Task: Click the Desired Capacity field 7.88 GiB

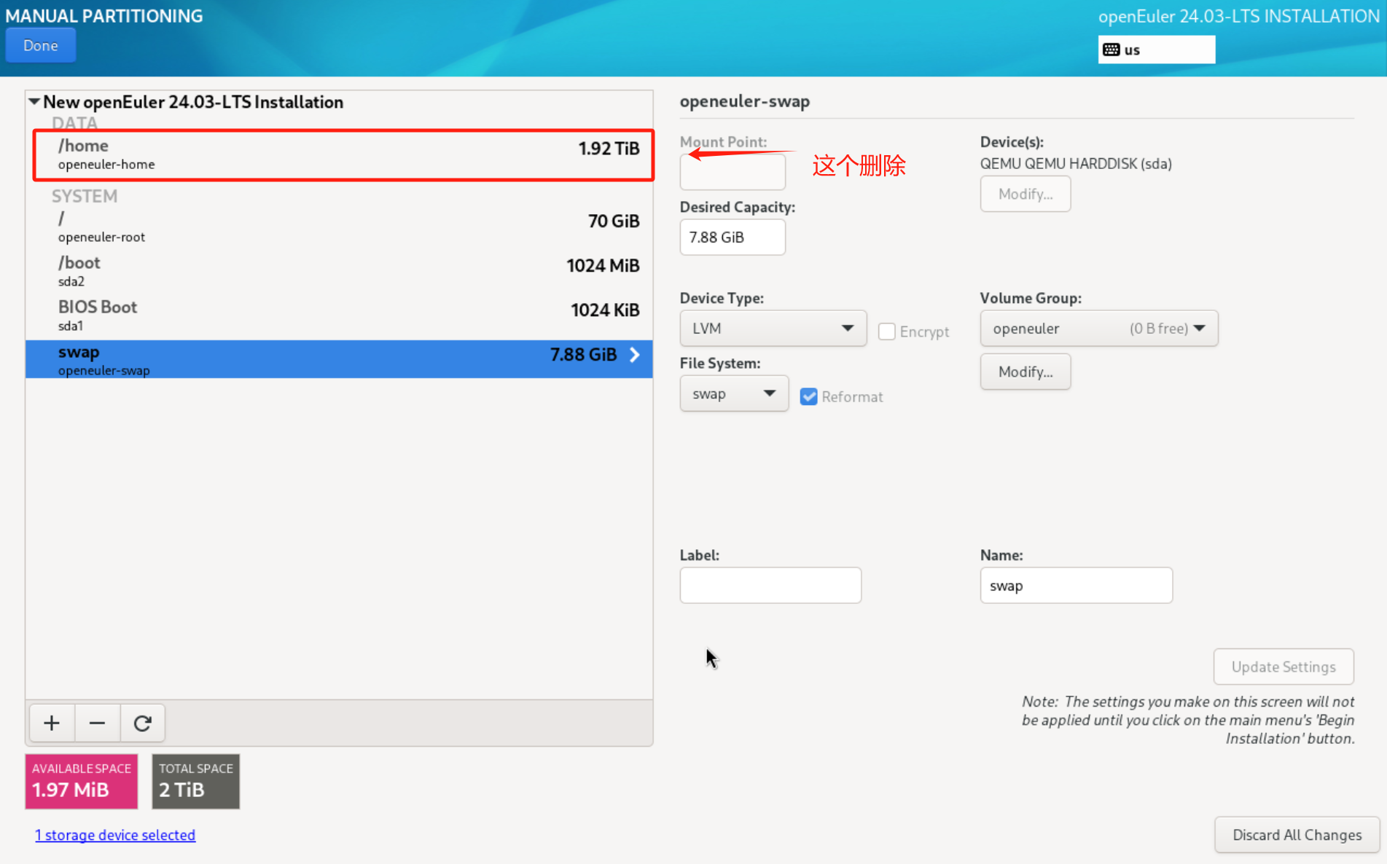Action: pos(732,237)
